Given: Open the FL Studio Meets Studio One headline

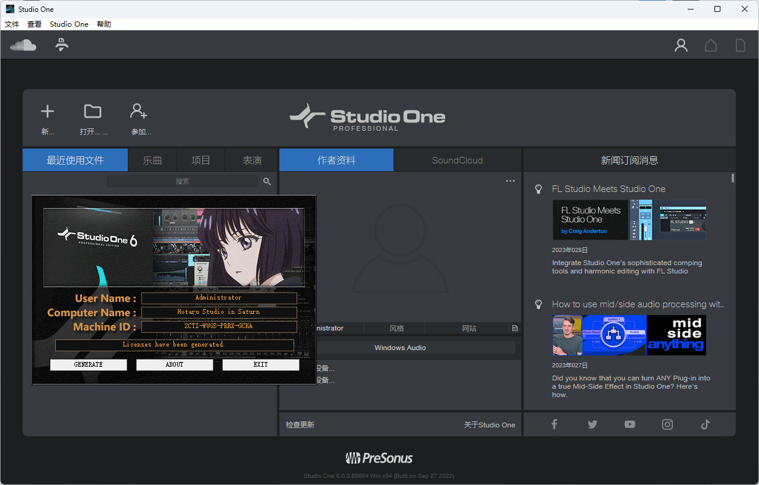Looking at the screenshot, I should pyautogui.click(x=609, y=189).
